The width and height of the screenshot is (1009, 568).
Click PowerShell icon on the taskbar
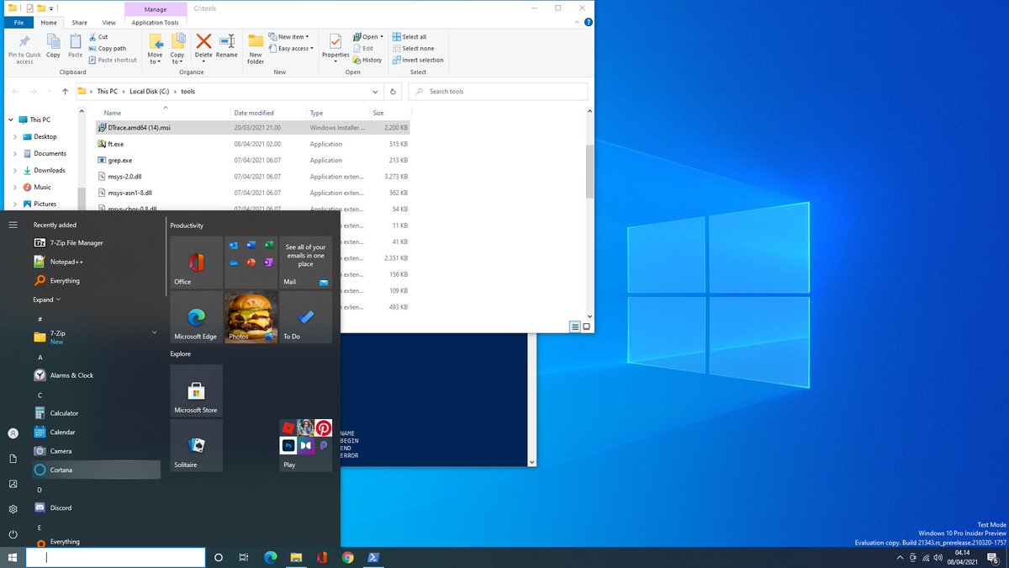(x=373, y=557)
